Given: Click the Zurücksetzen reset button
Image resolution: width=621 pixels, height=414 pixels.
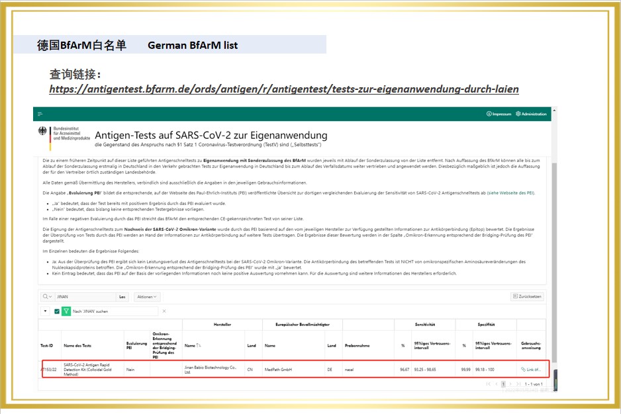Looking at the screenshot, I should pos(528,297).
